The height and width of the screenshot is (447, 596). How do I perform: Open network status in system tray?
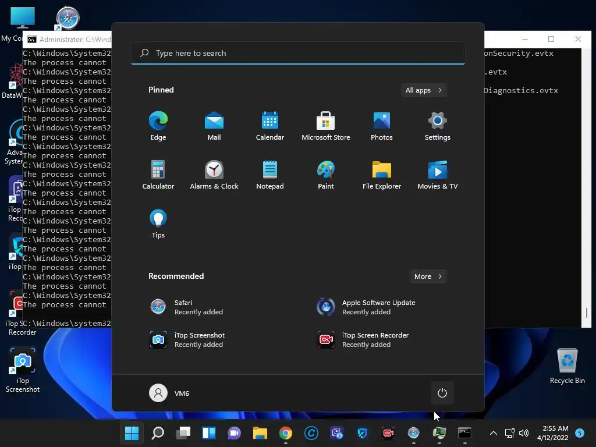tap(509, 433)
